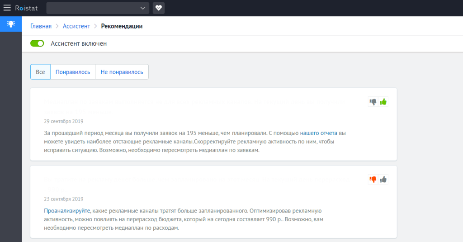Select the Понравилось filter tab
Viewport: 463px width, 242px height.
tap(73, 72)
